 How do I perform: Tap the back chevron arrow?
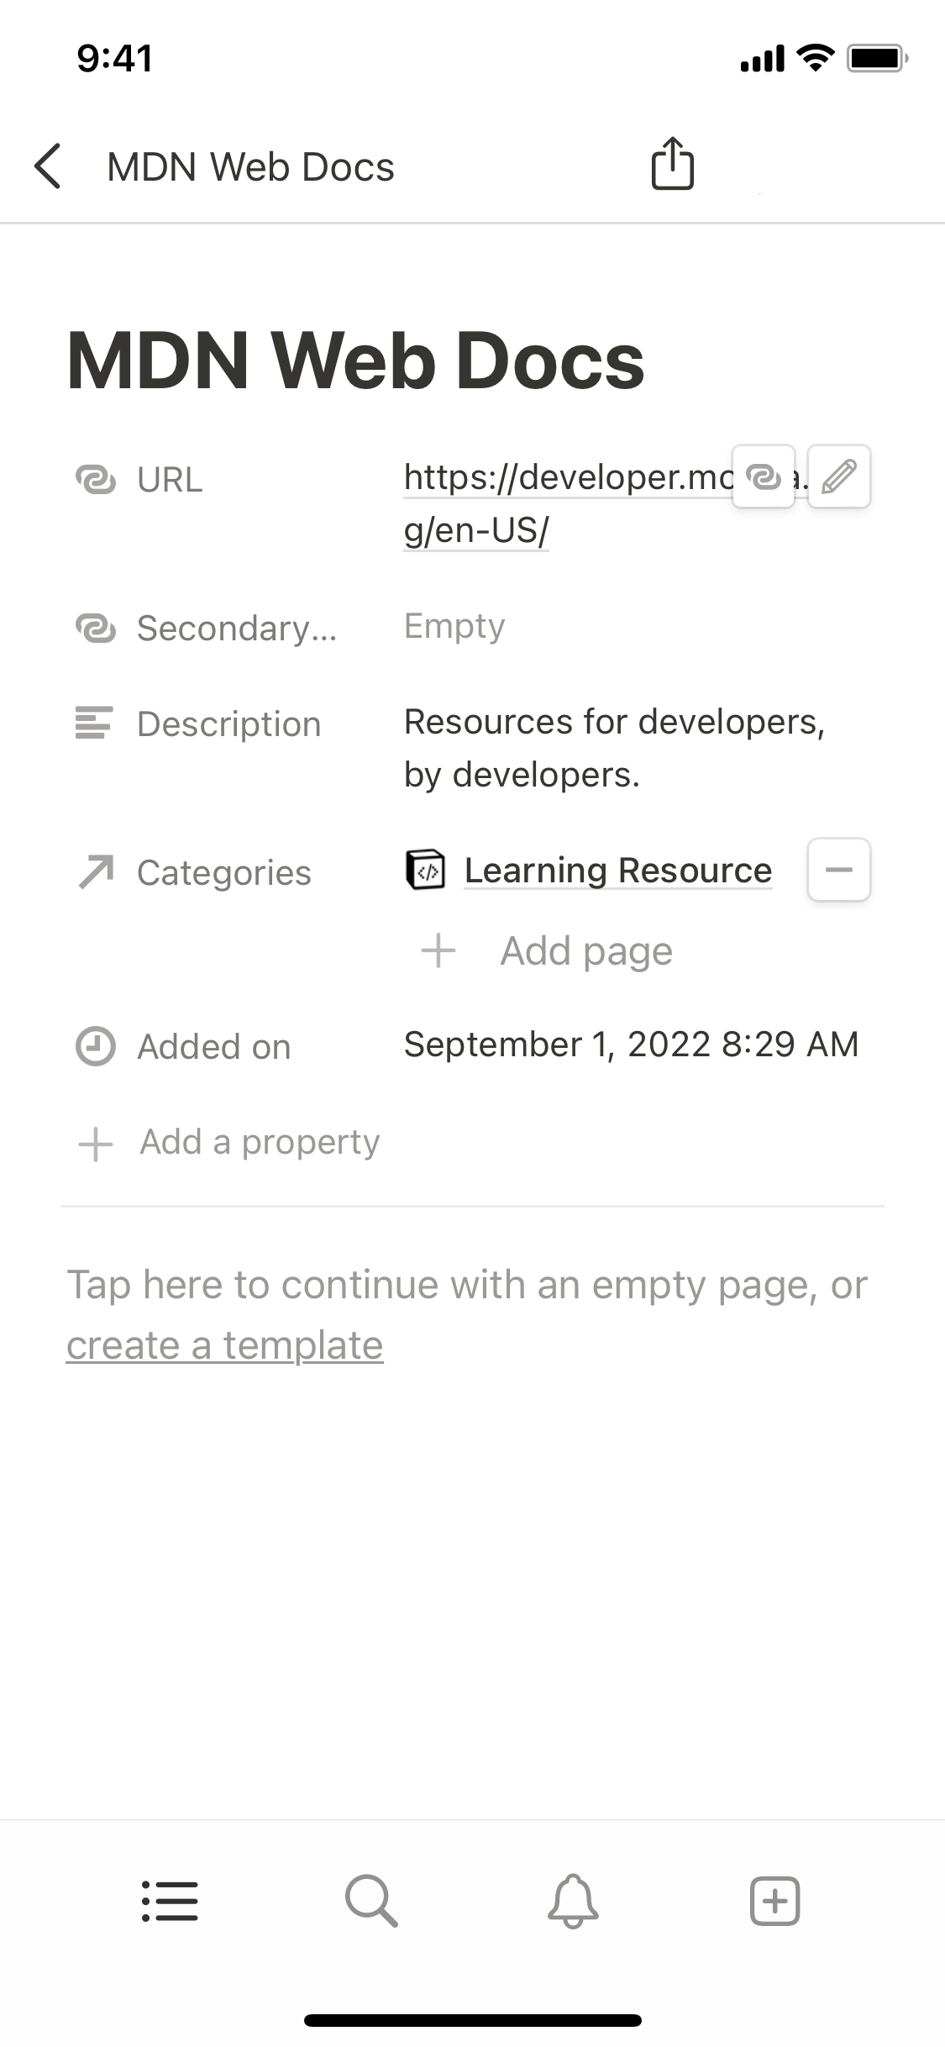coord(48,166)
